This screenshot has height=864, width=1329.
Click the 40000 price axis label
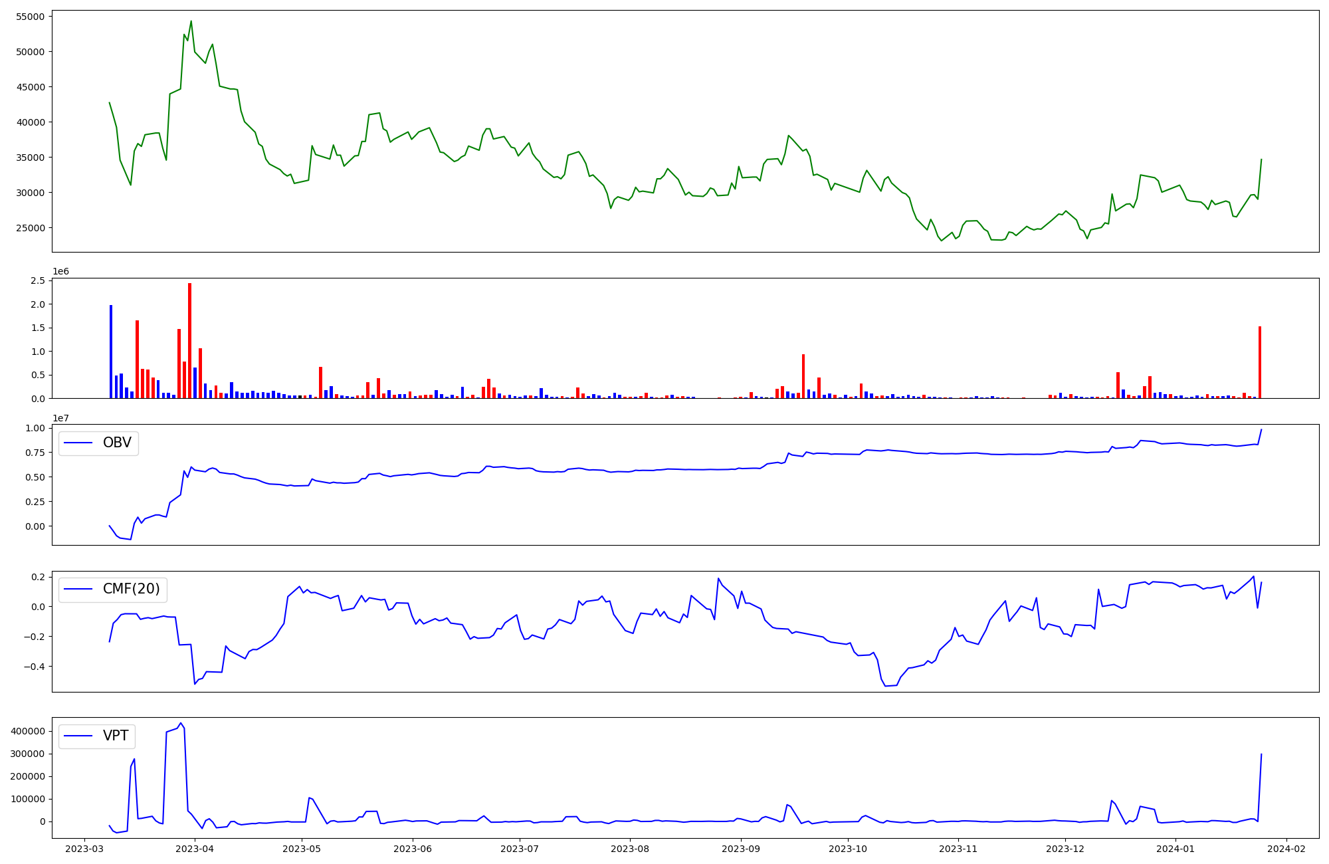(x=29, y=122)
